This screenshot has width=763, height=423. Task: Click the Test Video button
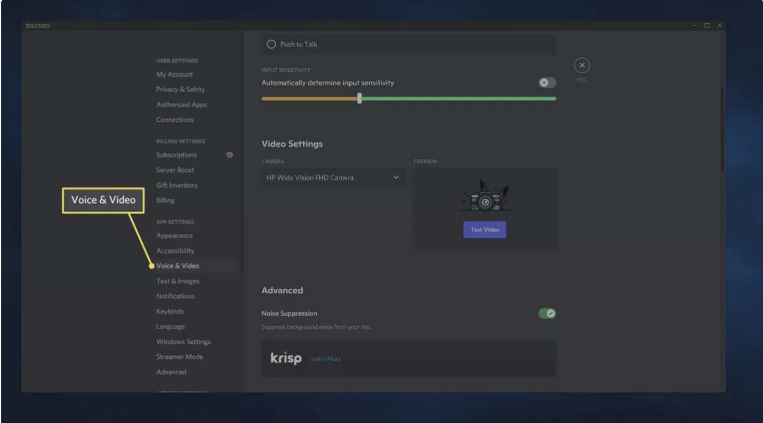coord(485,230)
